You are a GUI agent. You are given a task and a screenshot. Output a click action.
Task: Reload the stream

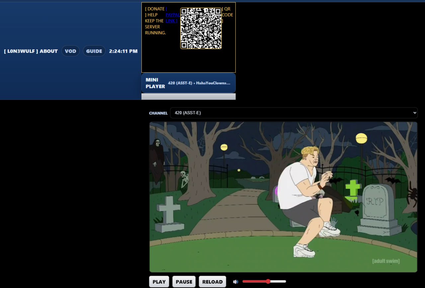pos(212,282)
